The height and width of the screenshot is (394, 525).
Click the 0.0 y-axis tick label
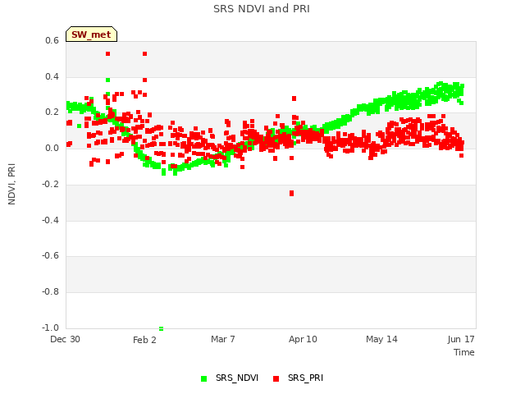click(52, 148)
